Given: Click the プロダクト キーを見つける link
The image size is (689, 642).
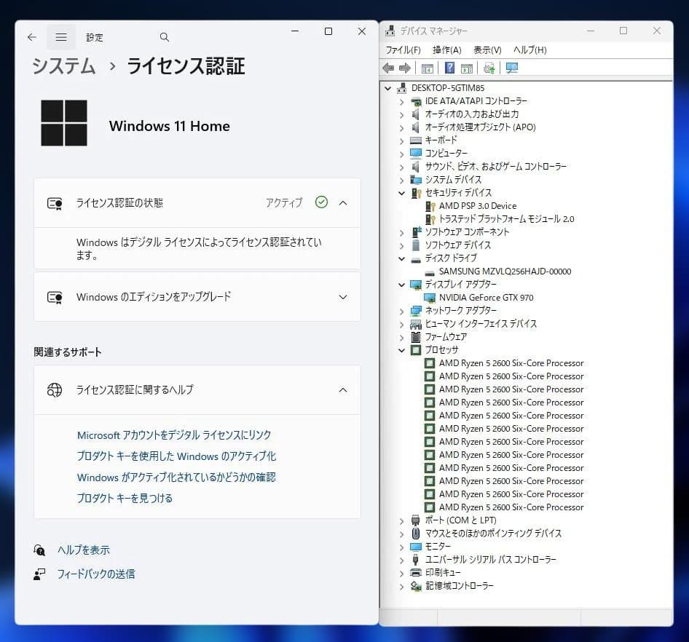Looking at the screenshot, I should pos(125,499).
